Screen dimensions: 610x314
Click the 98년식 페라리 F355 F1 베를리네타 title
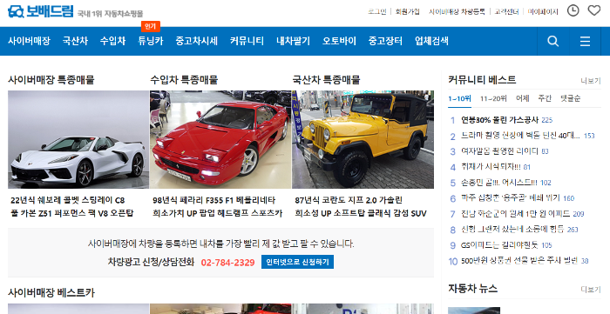tap(214, 200)
